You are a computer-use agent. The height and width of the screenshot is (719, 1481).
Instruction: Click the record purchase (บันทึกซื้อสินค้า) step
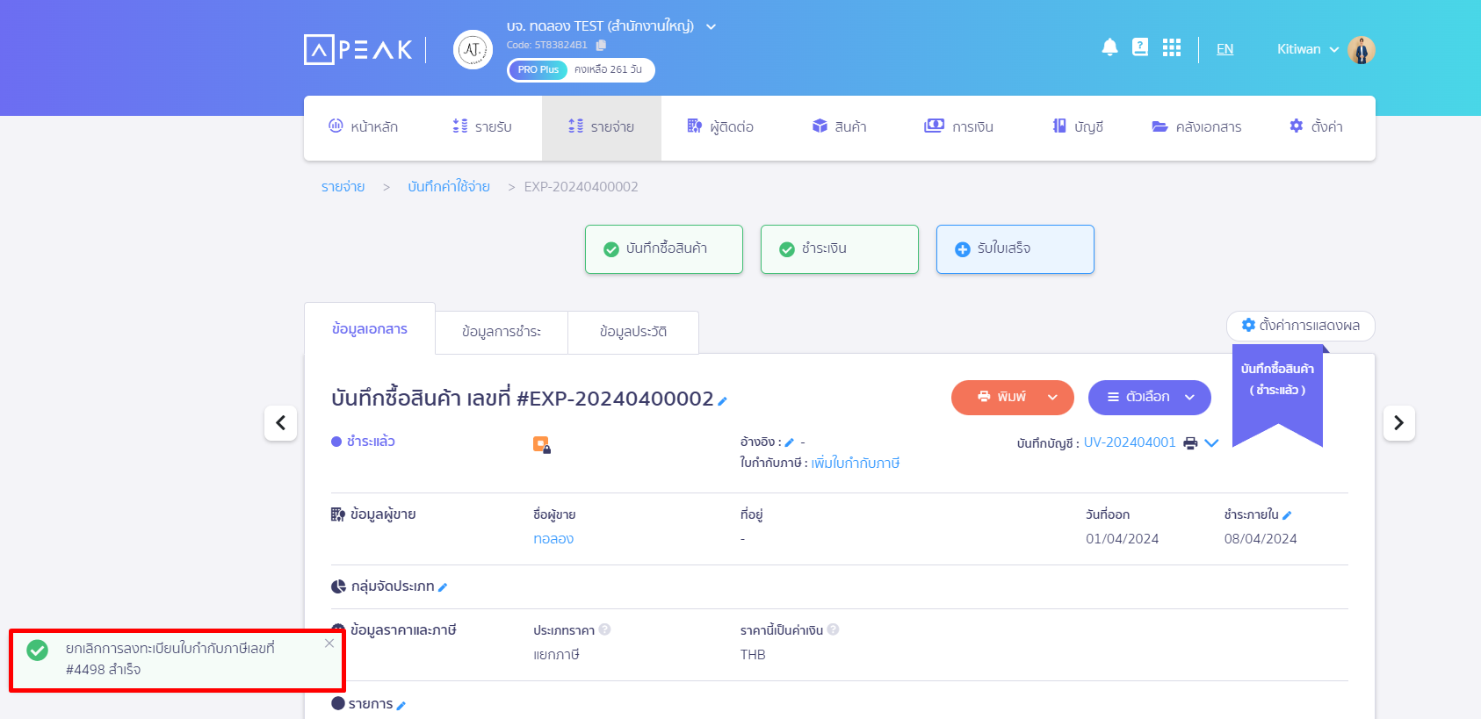[x=664, y=249]
